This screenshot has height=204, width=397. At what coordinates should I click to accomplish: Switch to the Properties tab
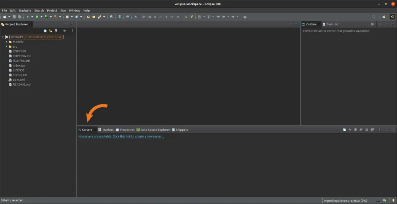125,130
